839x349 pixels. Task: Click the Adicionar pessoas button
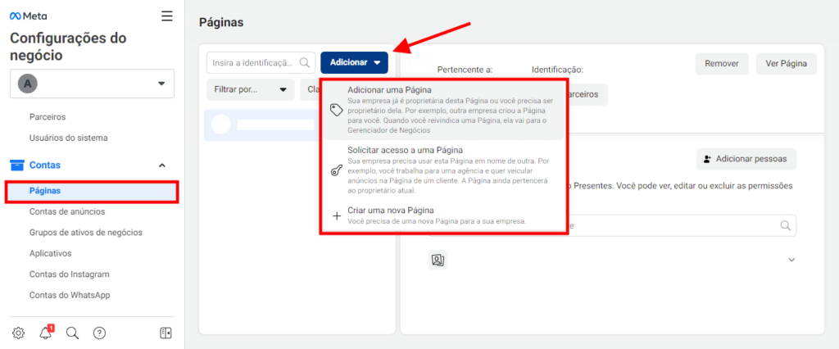tap(746, 159)
